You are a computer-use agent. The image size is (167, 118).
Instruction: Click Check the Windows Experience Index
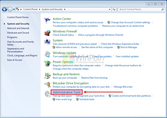click(120, 44)
